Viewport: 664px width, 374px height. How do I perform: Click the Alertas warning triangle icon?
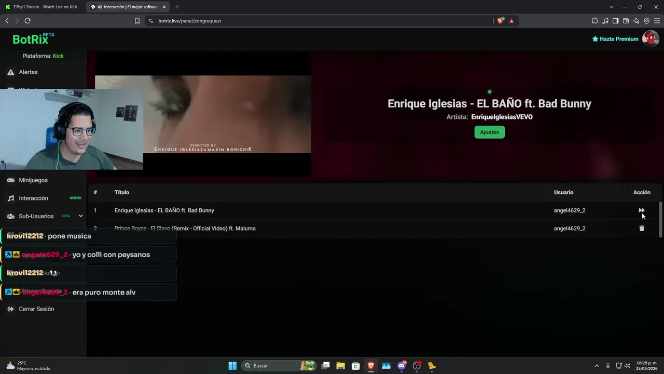click(x=10, y=72)
